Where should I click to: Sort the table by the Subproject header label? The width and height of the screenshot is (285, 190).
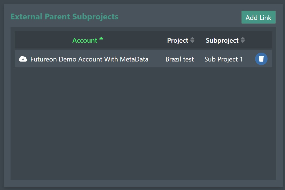(222, 40)
